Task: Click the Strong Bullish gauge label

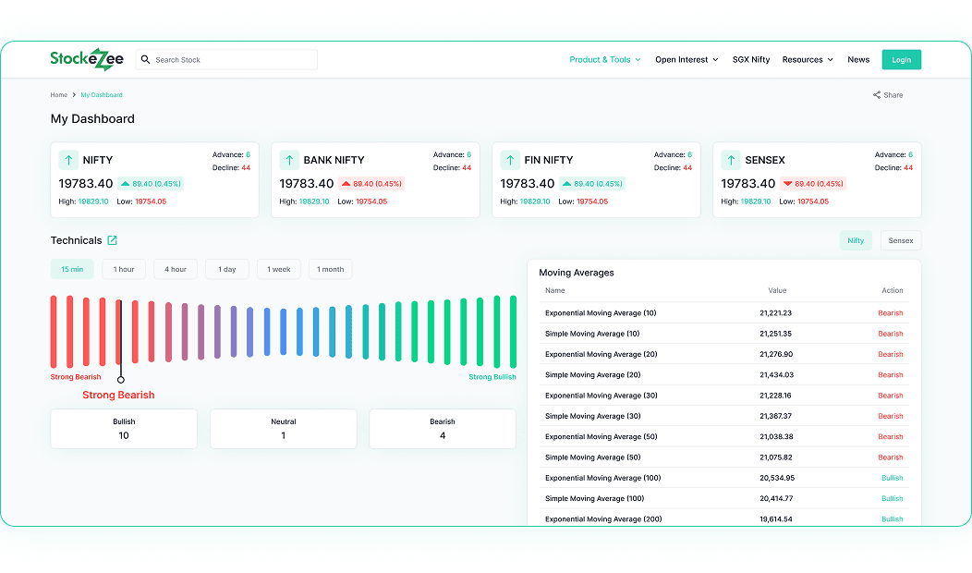Action: click(x=492, y=377)
